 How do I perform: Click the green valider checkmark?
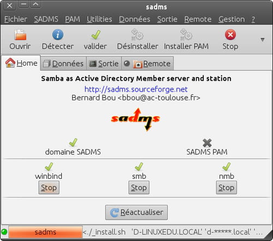click(x=96, y=34)
